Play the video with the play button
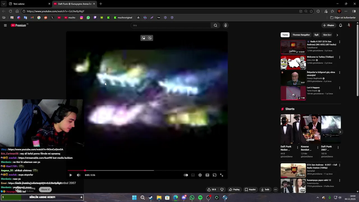 (71, 175)
